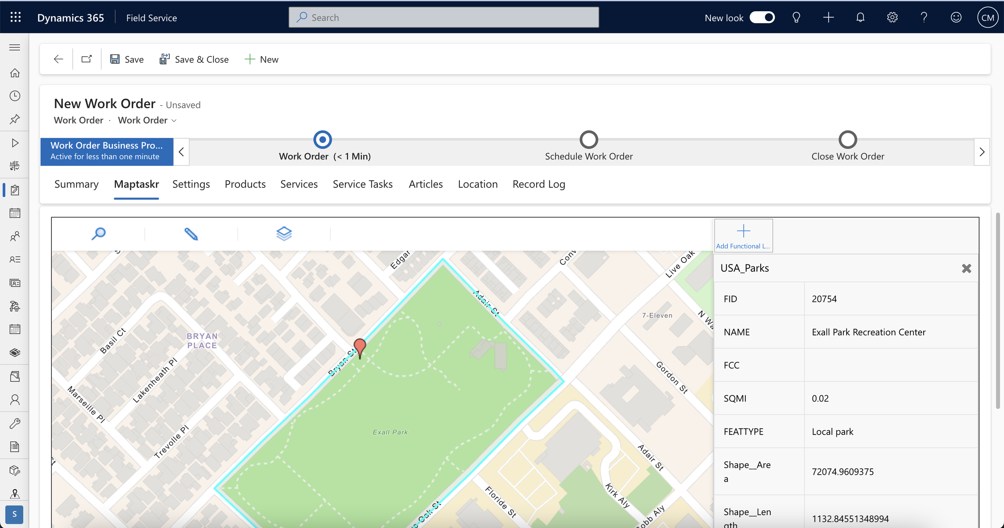Viewport: 1004px width, 528px height.
Task: Collapse the business process flow left chevron
Action: coord(182,152)
